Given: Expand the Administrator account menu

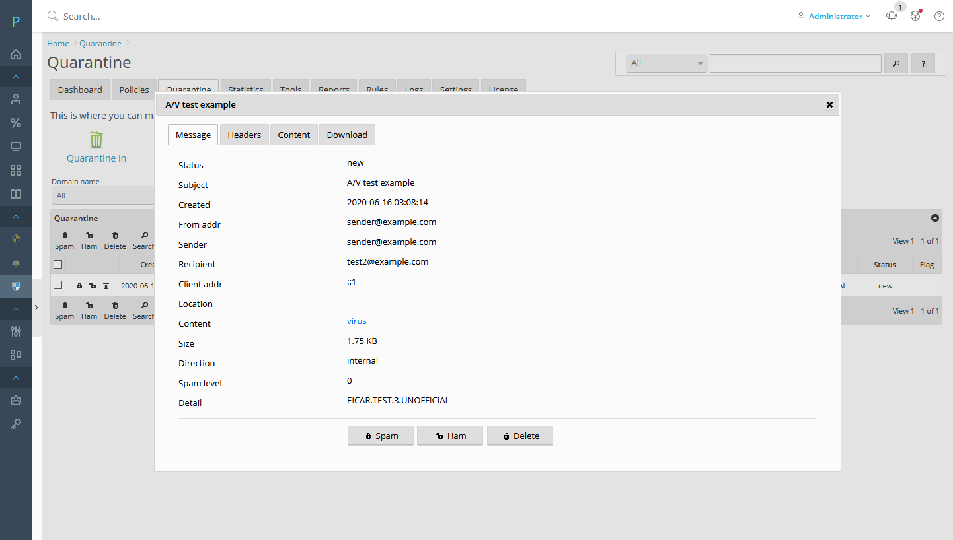Looking at the screenshot, I should [835, 16].
